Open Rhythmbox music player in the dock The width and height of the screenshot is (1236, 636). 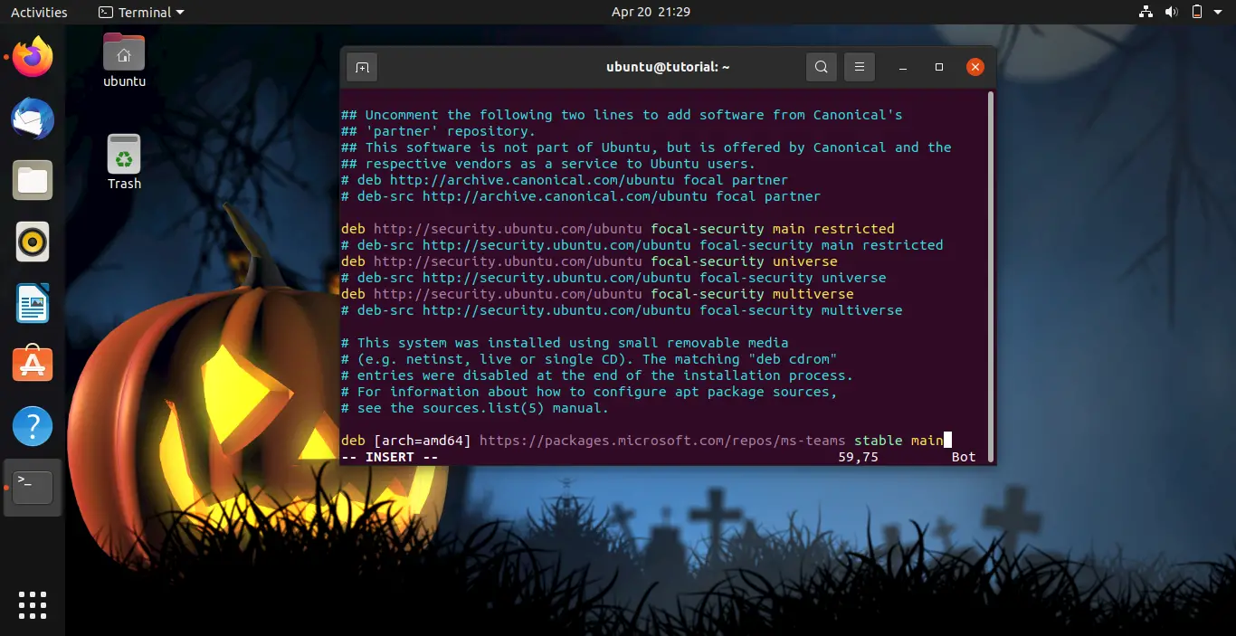click(x=33, y=242)
